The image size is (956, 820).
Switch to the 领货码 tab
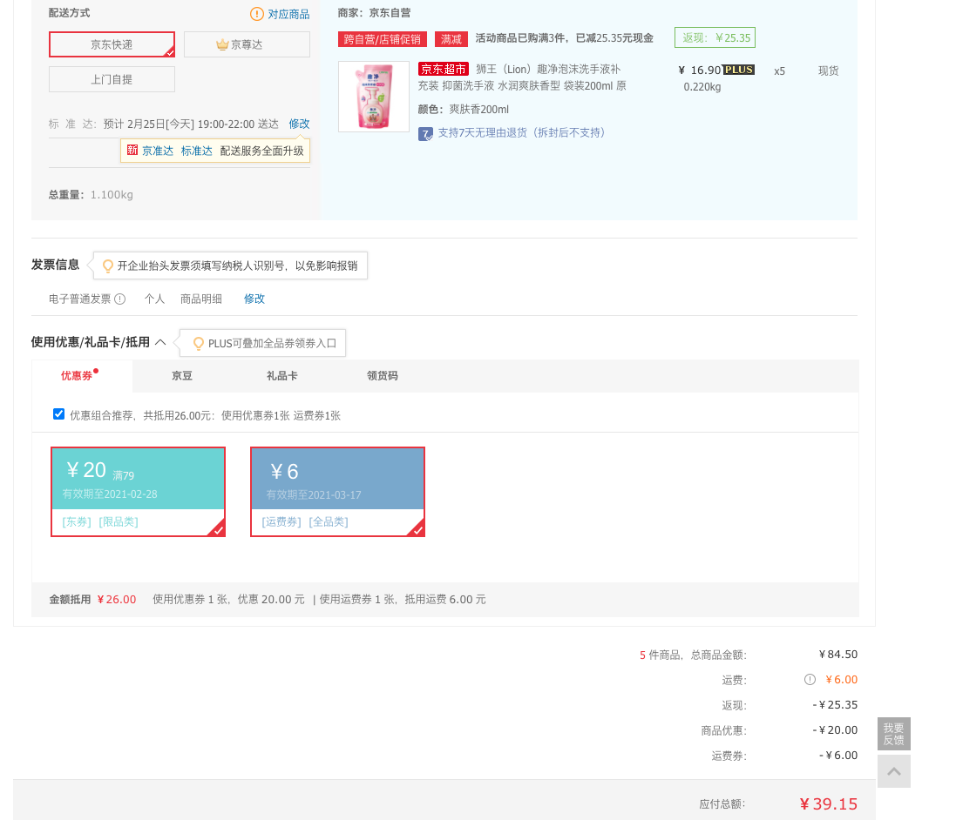pyautogui.click(x=383, y=376)
